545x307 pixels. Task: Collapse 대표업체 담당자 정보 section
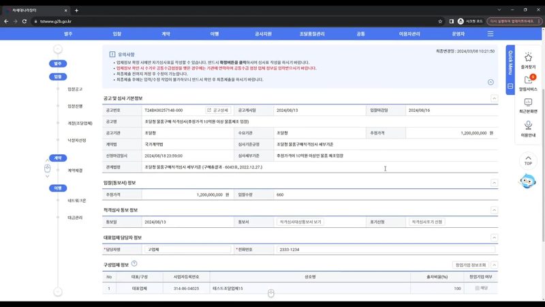494,237
